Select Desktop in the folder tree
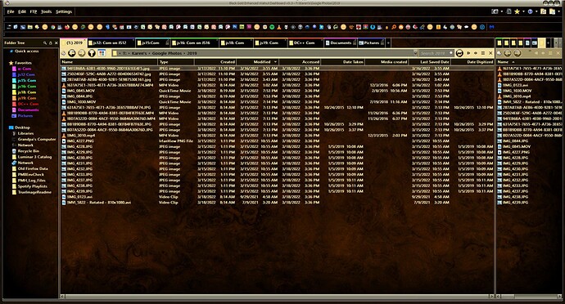The image size is (565, 304). tap(22, 127)
